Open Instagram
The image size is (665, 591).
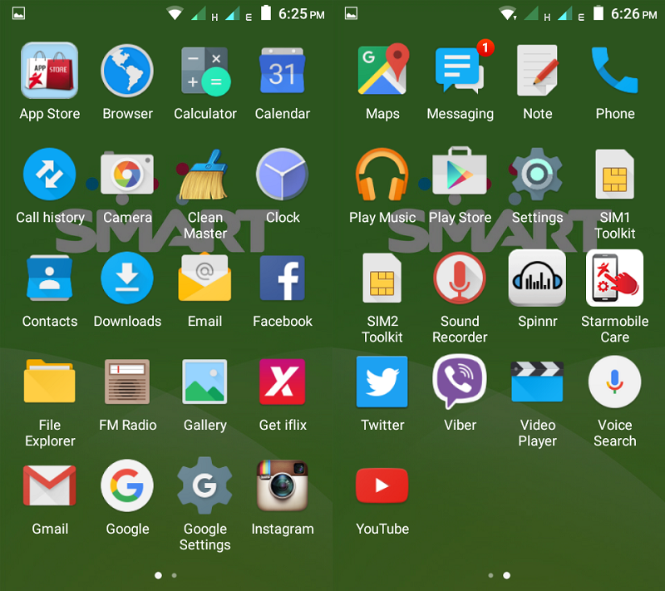pos(283,486)
